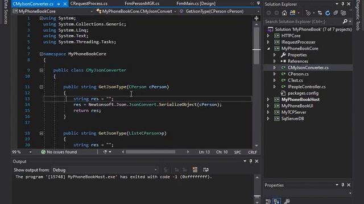Select CPerson.cs in Solution Explorer
This screenshot has height=204, width=364.
coord(298,74)
